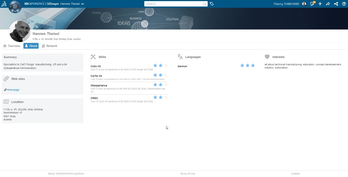Click the Languages translate icon
The height and width of the screenshot is (177, 348).
click(x=180, y=57)
